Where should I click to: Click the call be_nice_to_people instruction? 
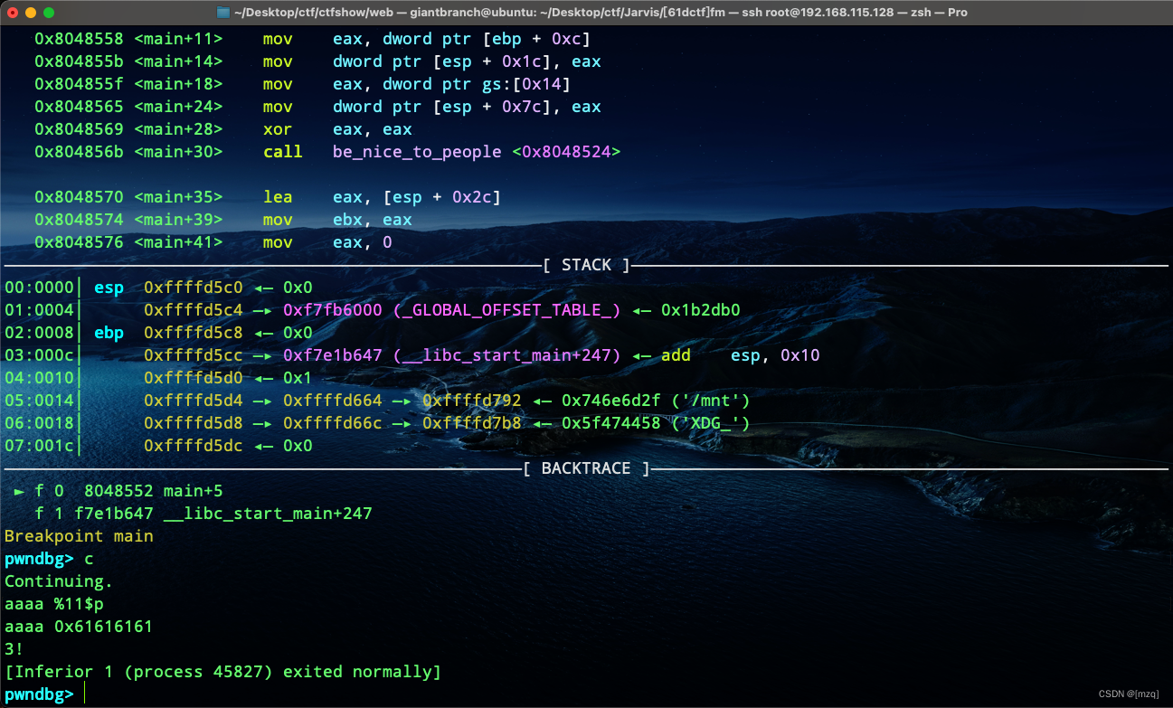[x=442, y=152]
